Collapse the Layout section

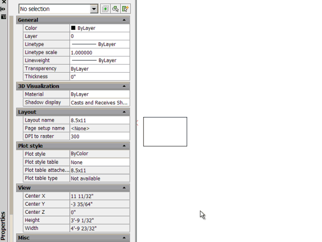coord(124,112)
